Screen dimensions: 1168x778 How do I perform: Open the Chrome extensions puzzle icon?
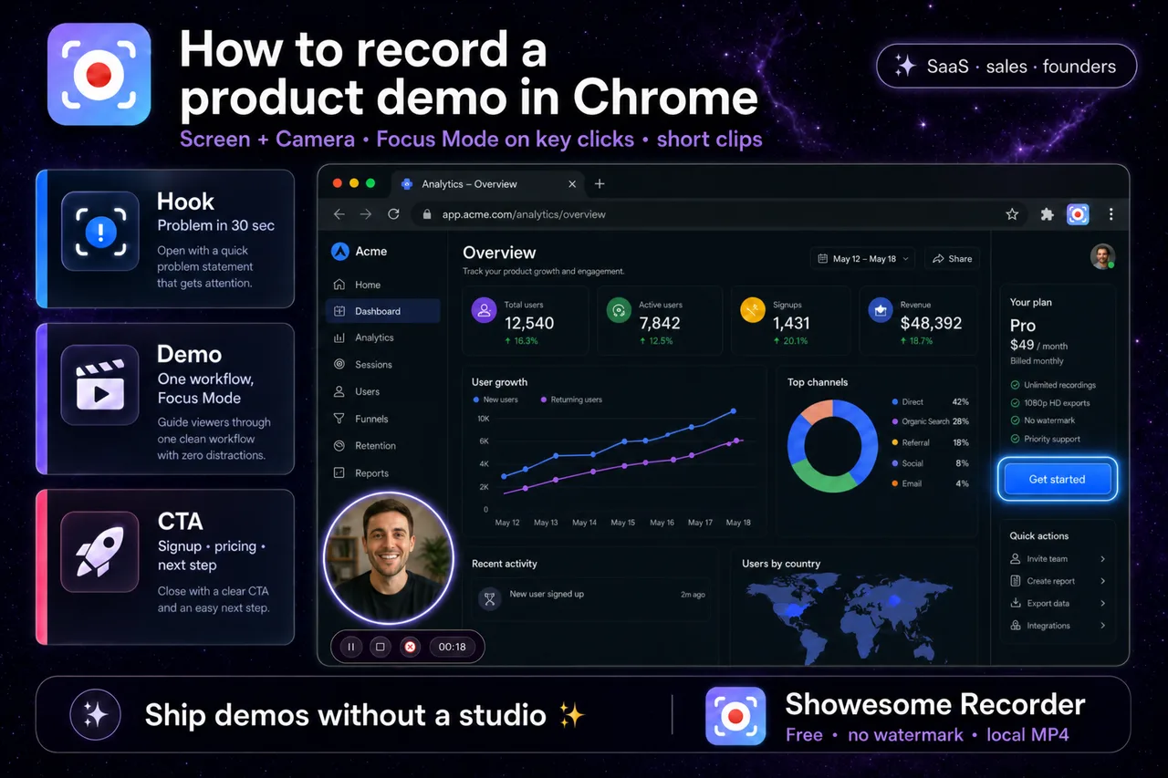(x=1047, y=214)
